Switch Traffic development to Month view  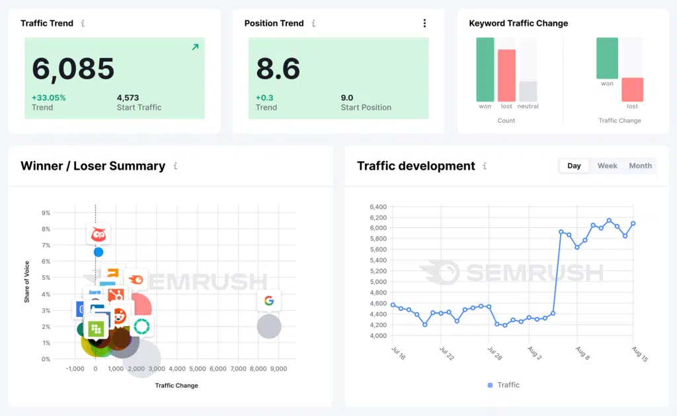[640, 166]
